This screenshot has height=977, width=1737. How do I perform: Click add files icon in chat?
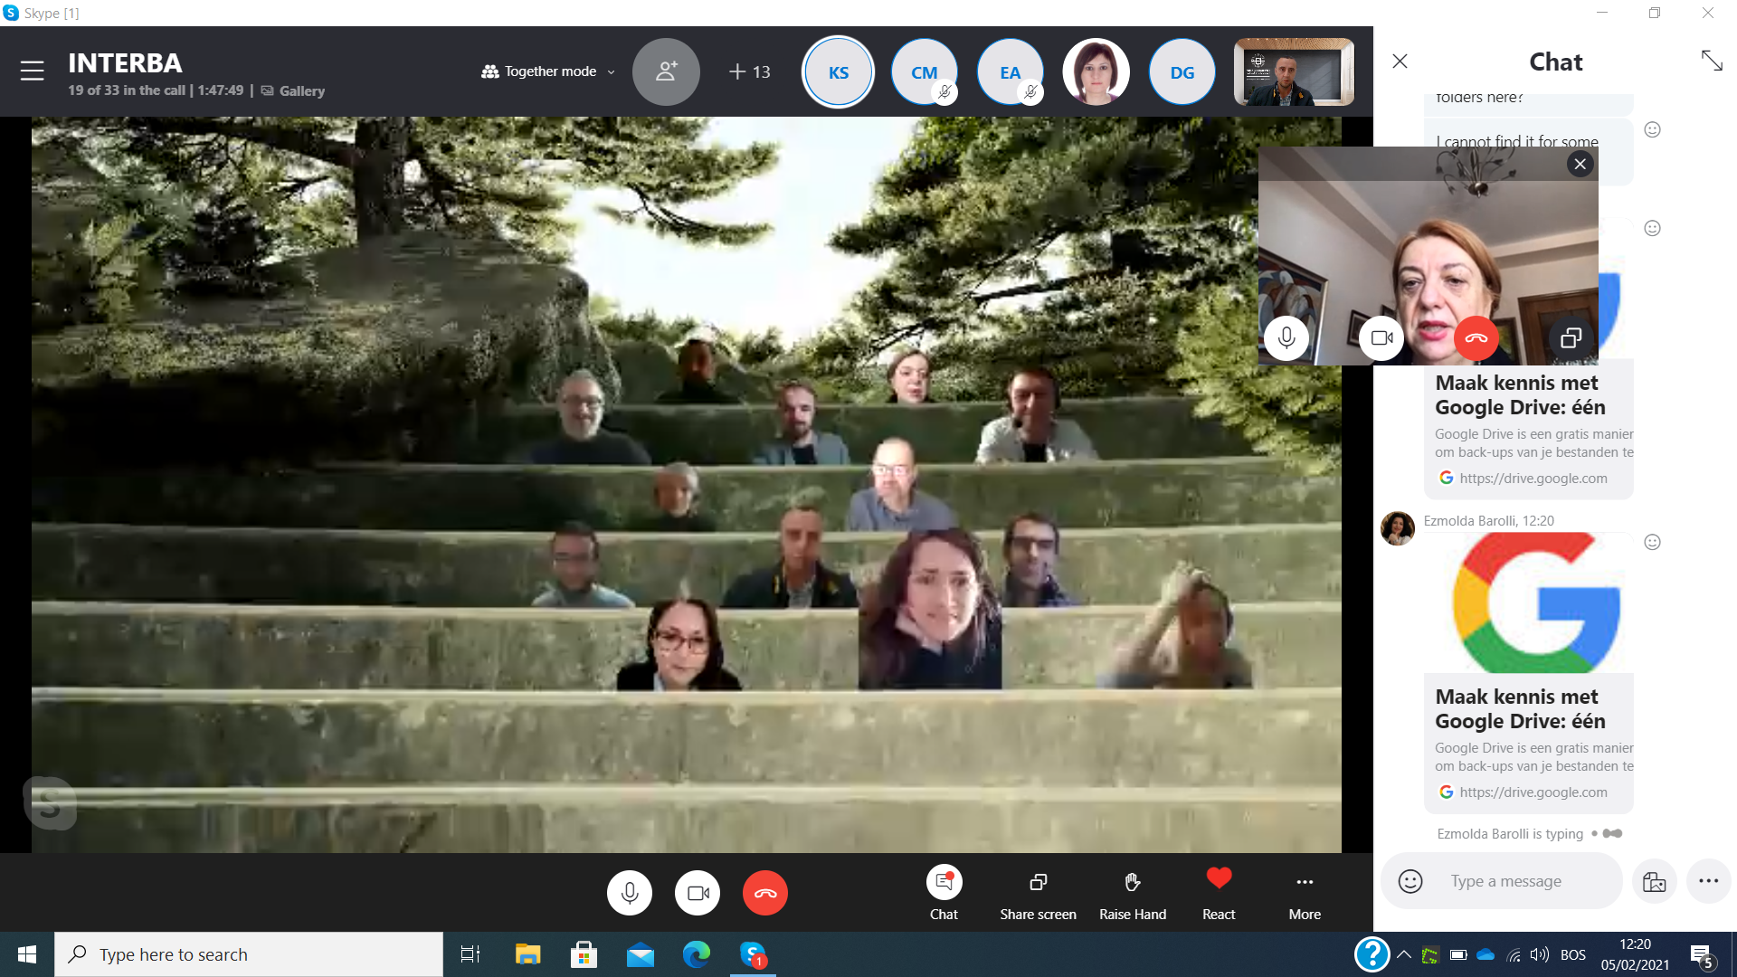point(1654,881)
